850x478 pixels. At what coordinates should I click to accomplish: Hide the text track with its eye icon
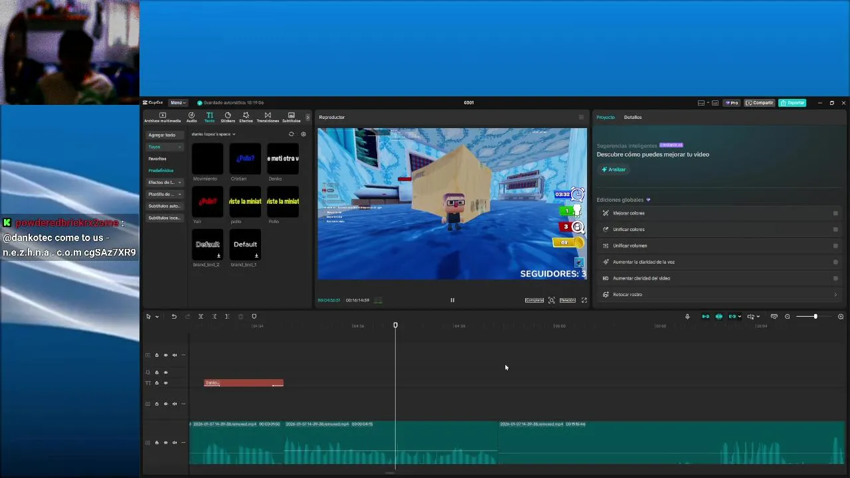point(166,383)
